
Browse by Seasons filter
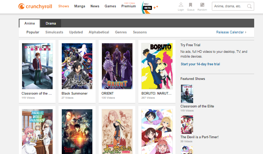pos(140,32)
